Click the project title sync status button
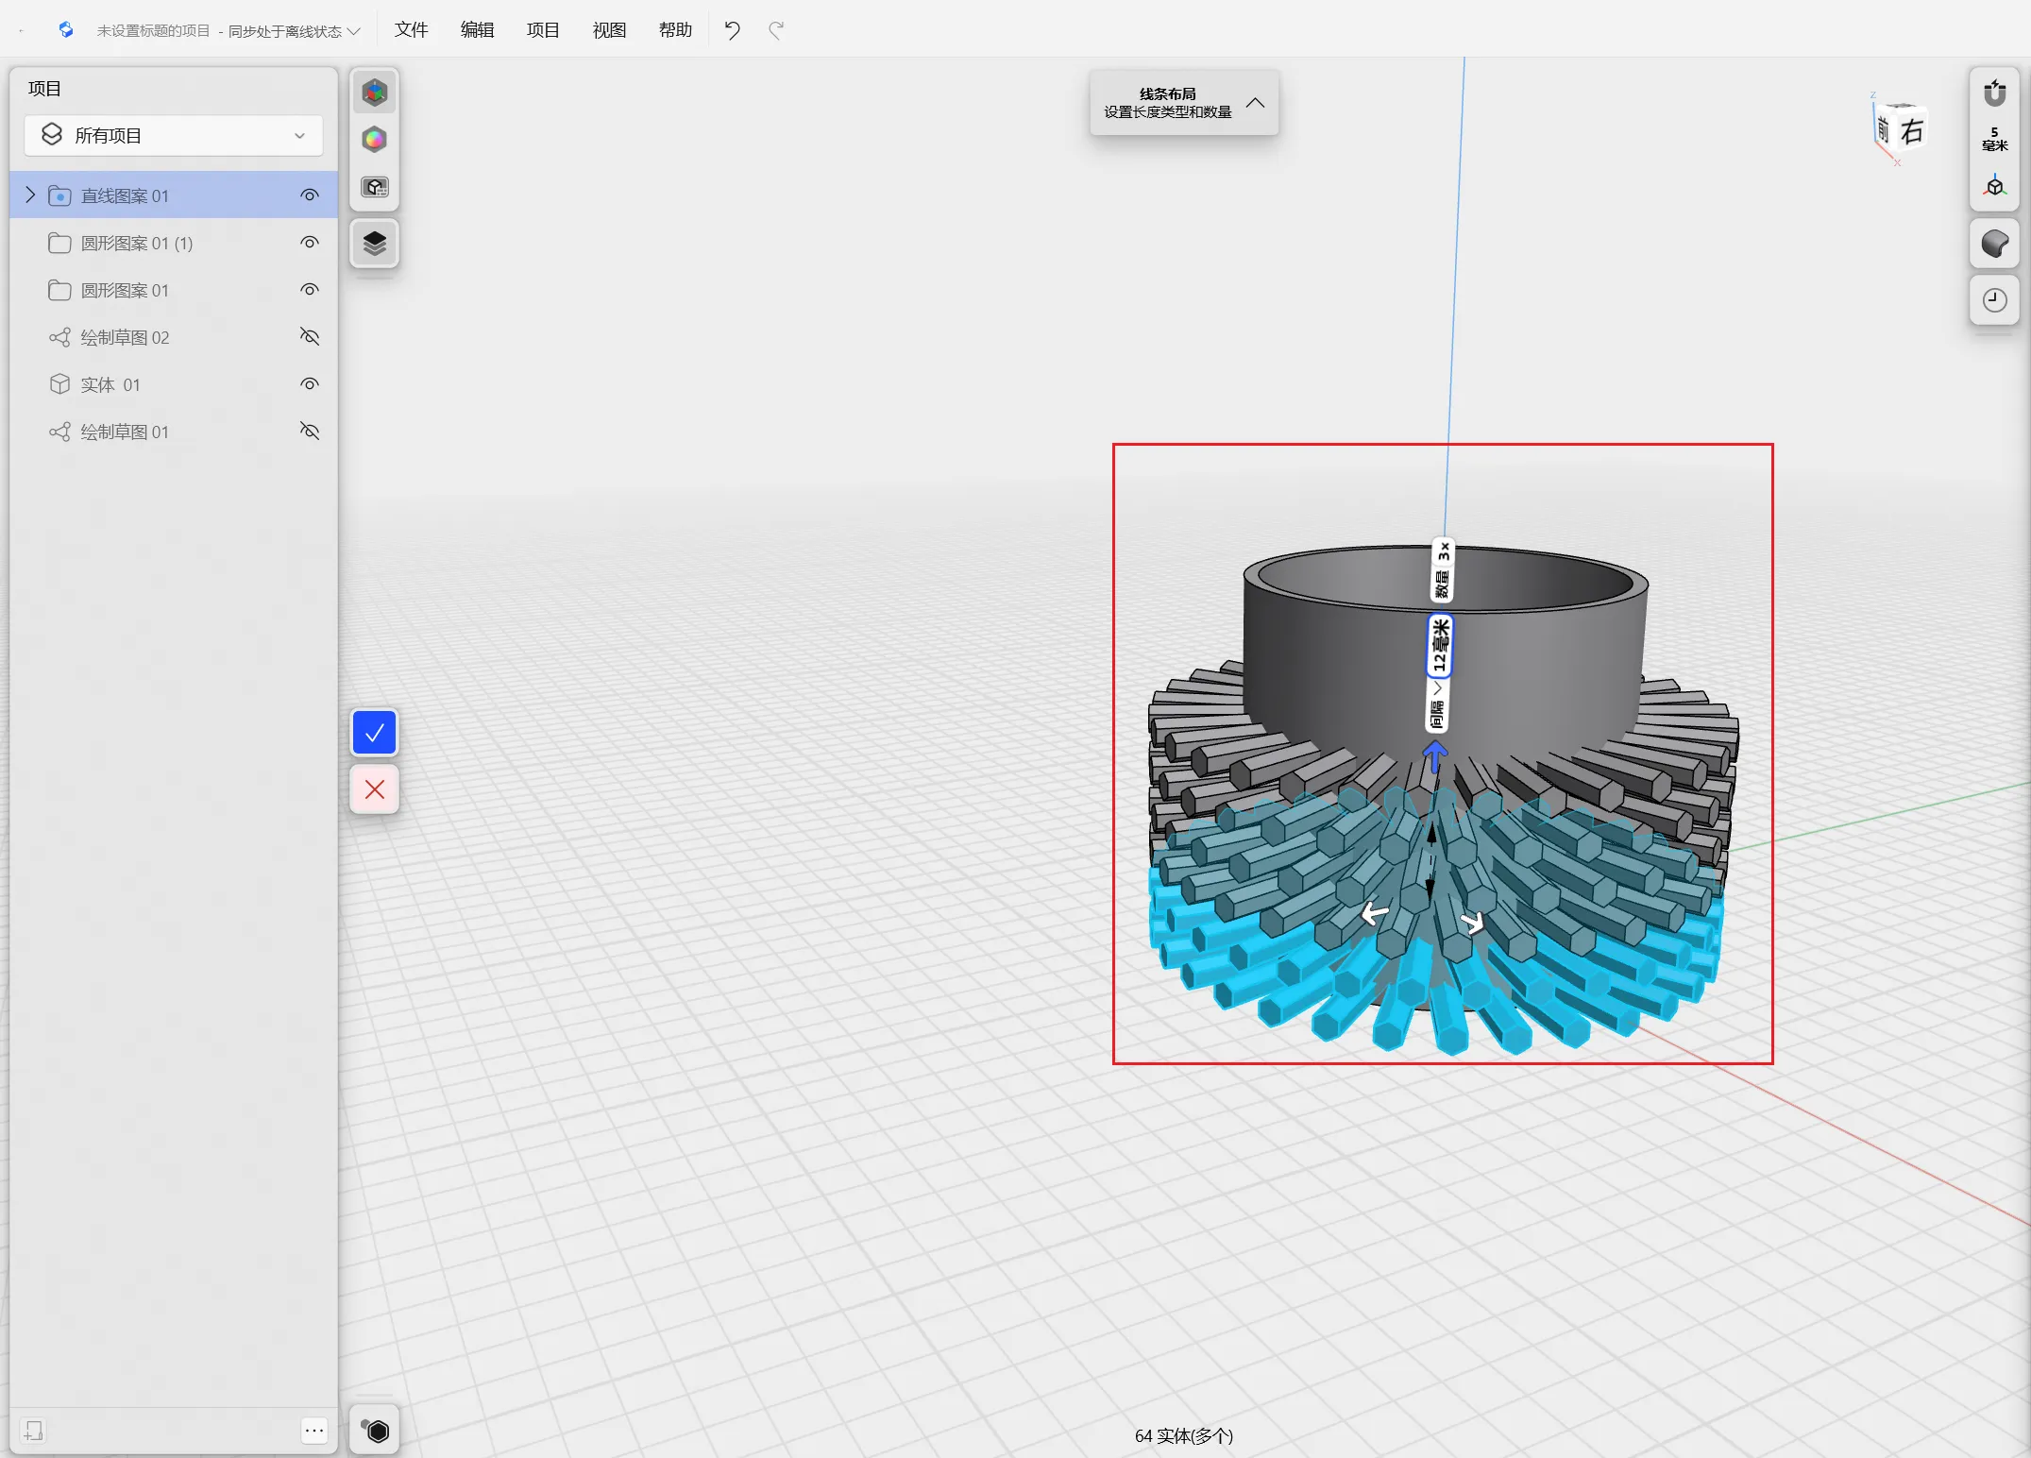This screenshot has width=2031, height=1458. (x=228, y=31)
